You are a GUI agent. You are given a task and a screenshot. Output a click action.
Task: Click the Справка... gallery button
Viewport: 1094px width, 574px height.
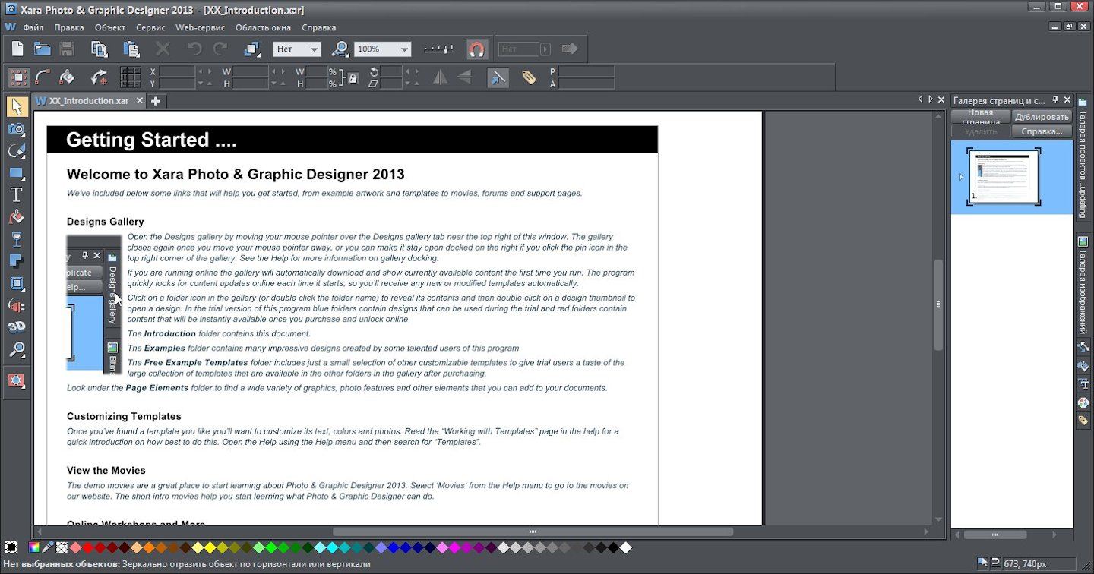(1041, 131)
